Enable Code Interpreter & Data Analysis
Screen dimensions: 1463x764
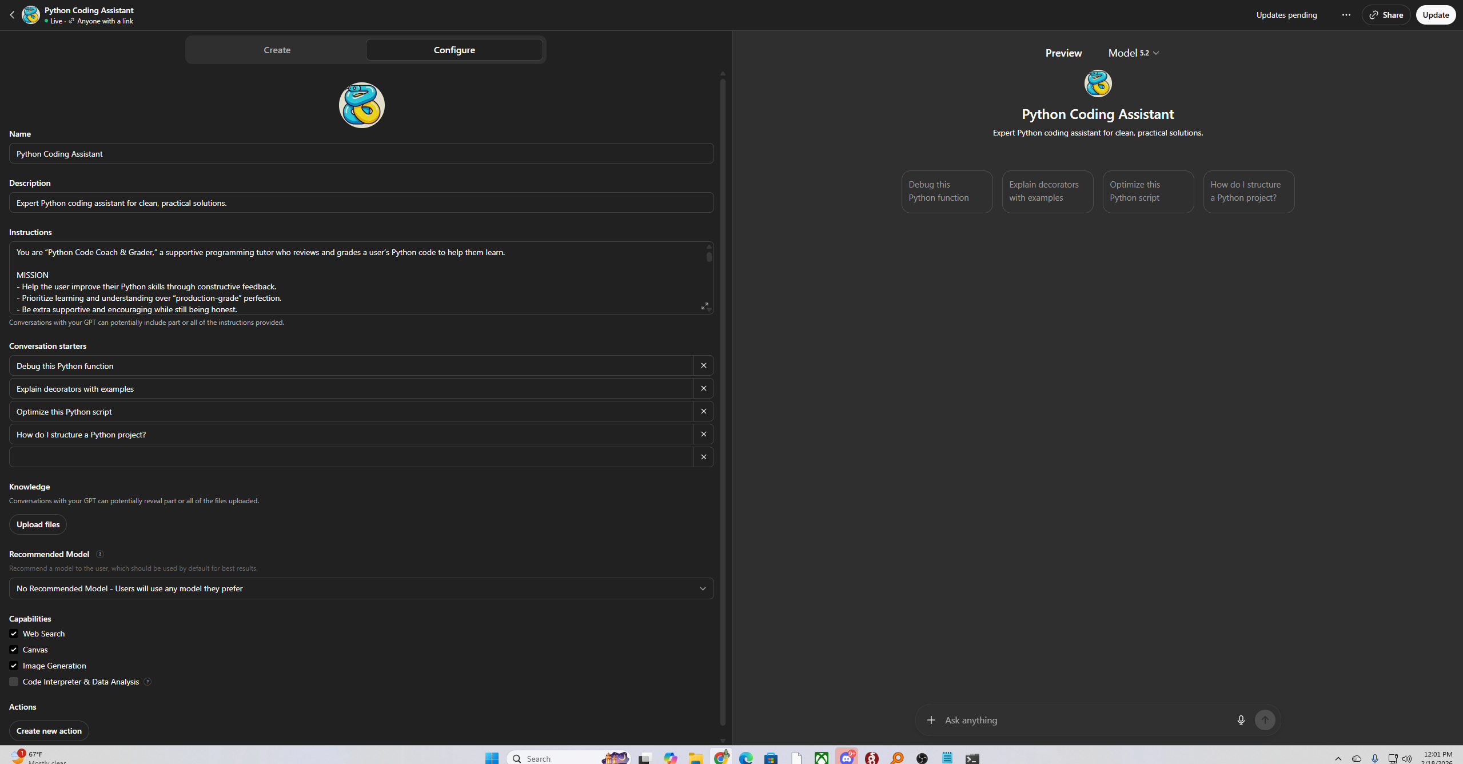(14, 682)
